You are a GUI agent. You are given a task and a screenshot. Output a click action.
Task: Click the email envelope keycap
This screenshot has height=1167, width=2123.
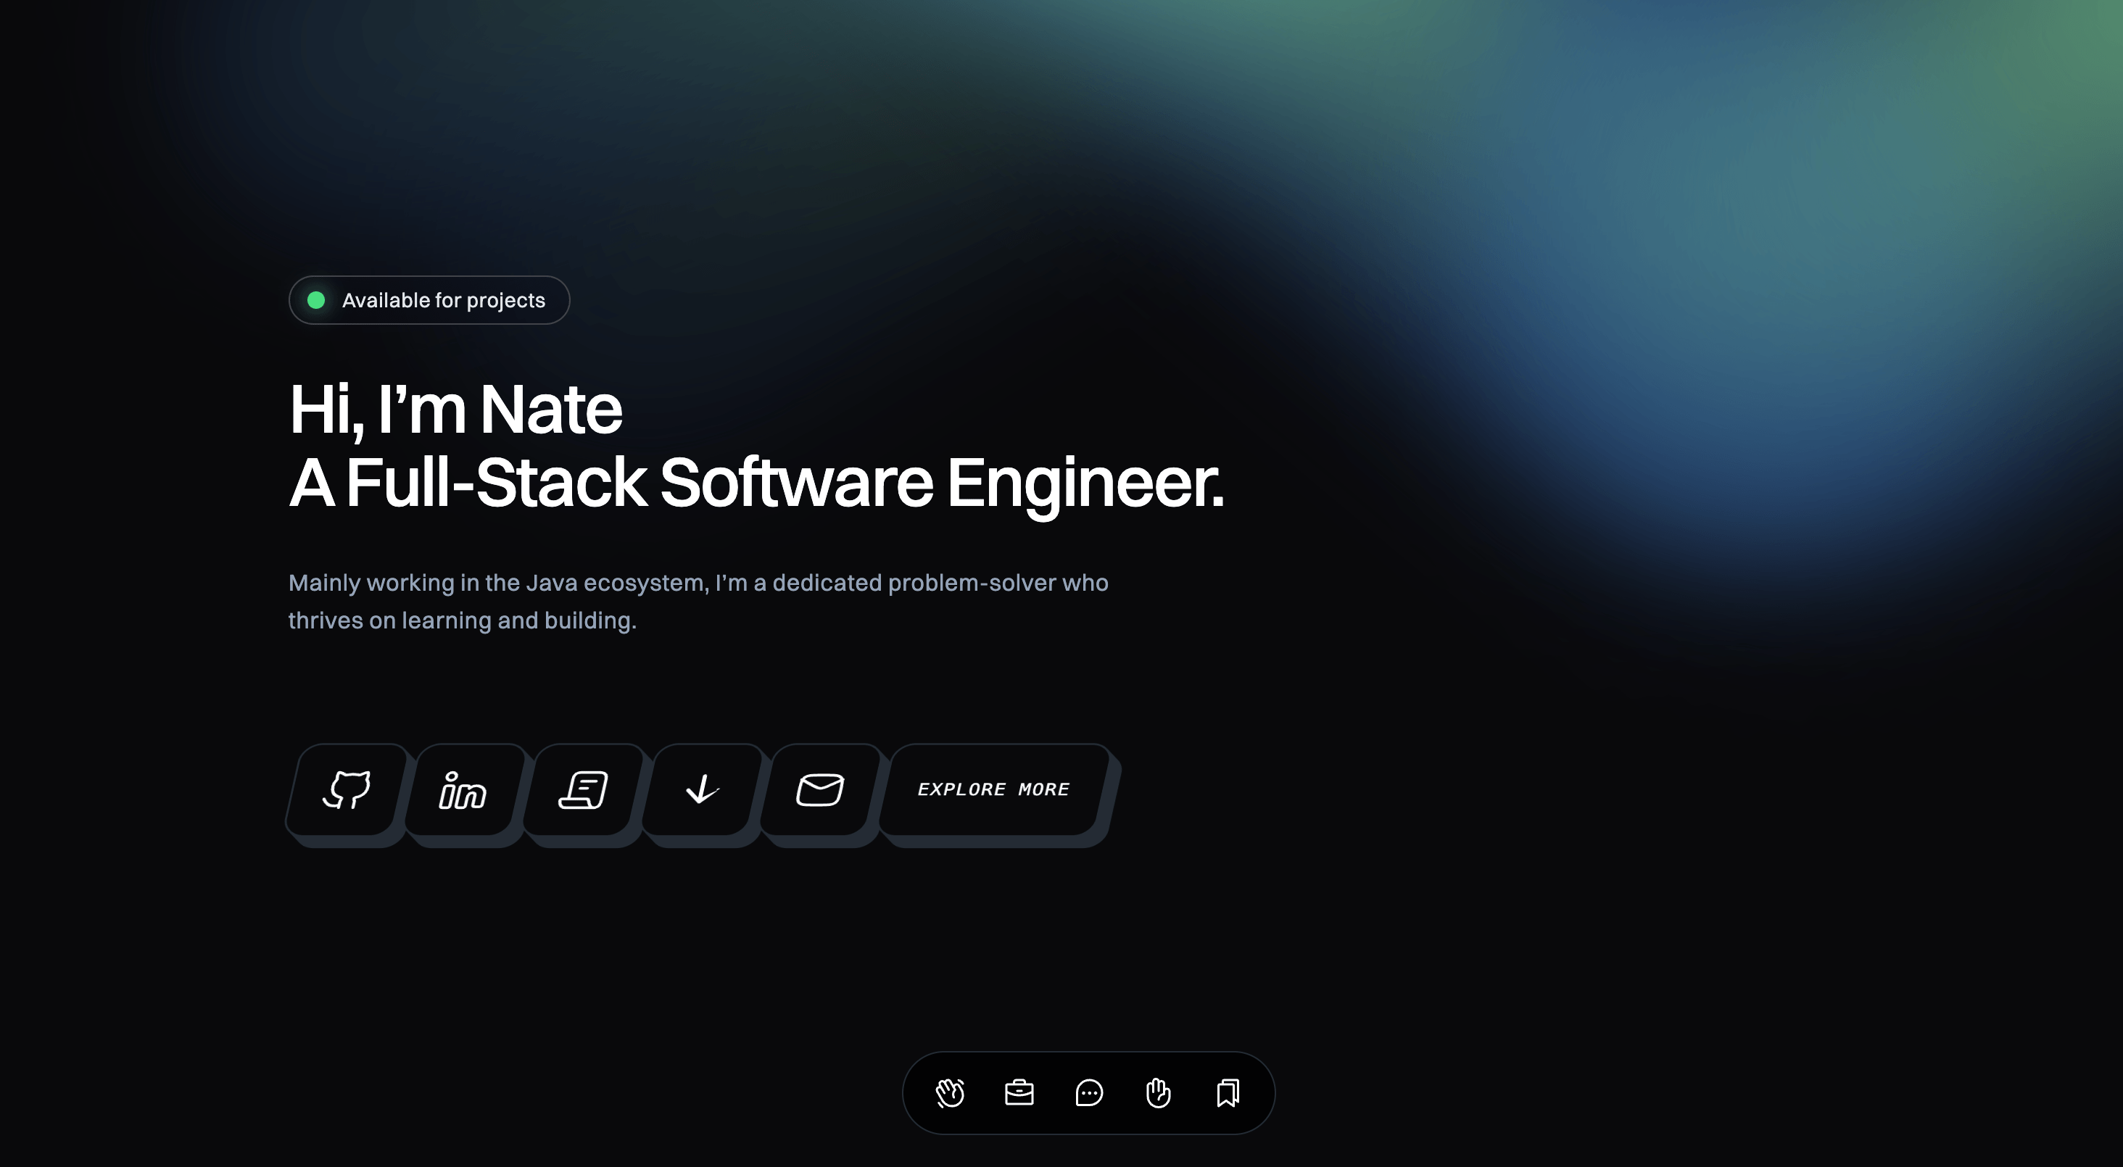click(x=820, y=790)
